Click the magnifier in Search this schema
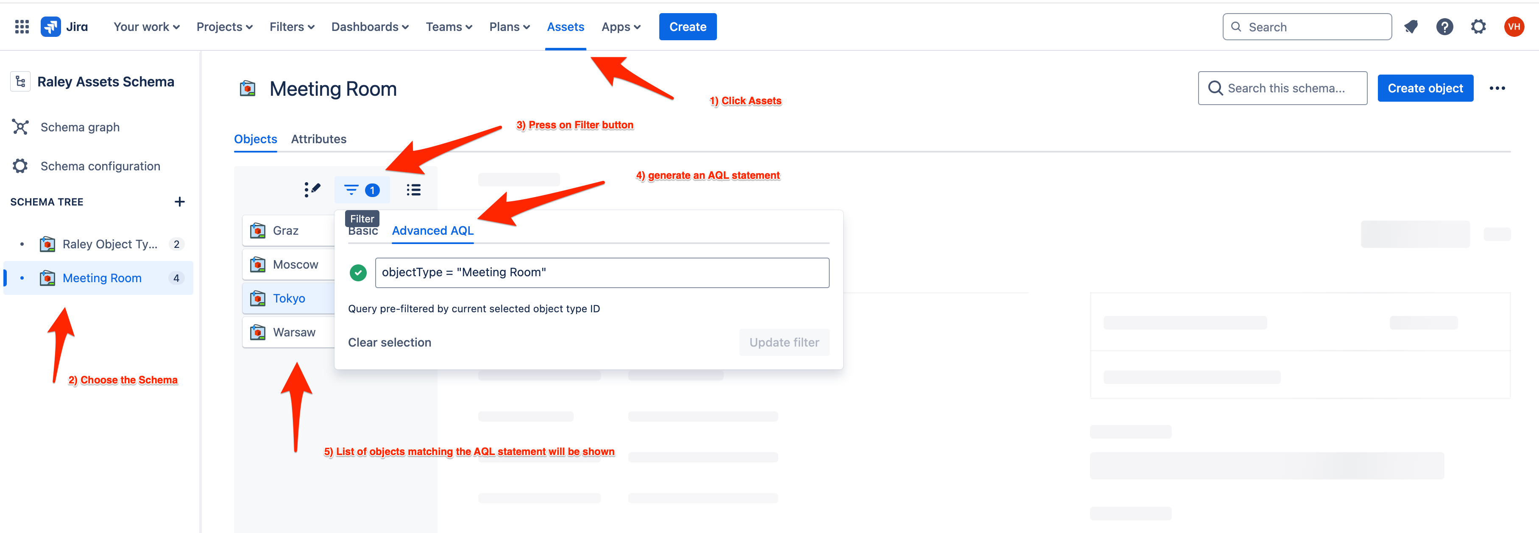 [1215, 88]
